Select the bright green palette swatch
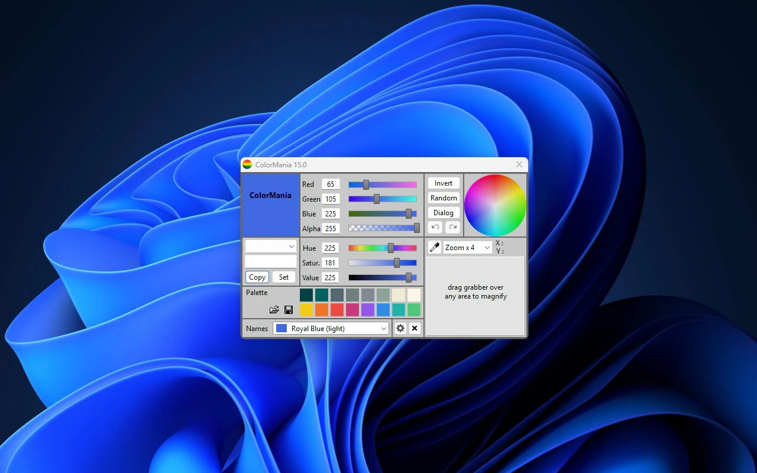 (414, 310)
